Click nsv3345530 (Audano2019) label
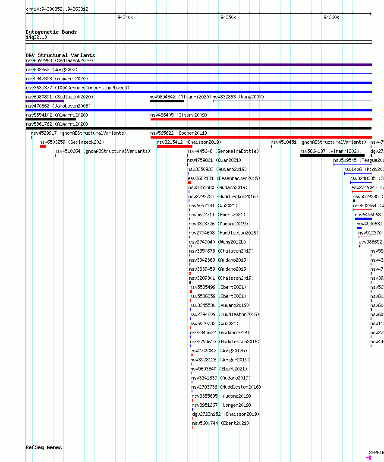 (219, 306)
